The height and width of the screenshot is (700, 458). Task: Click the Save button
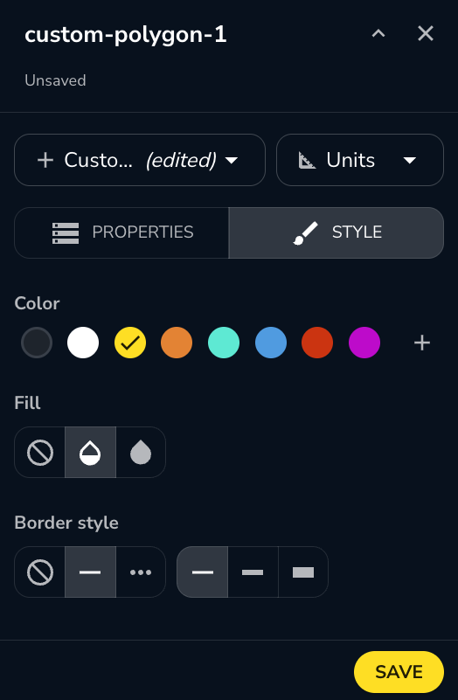[x=399, y=672]
